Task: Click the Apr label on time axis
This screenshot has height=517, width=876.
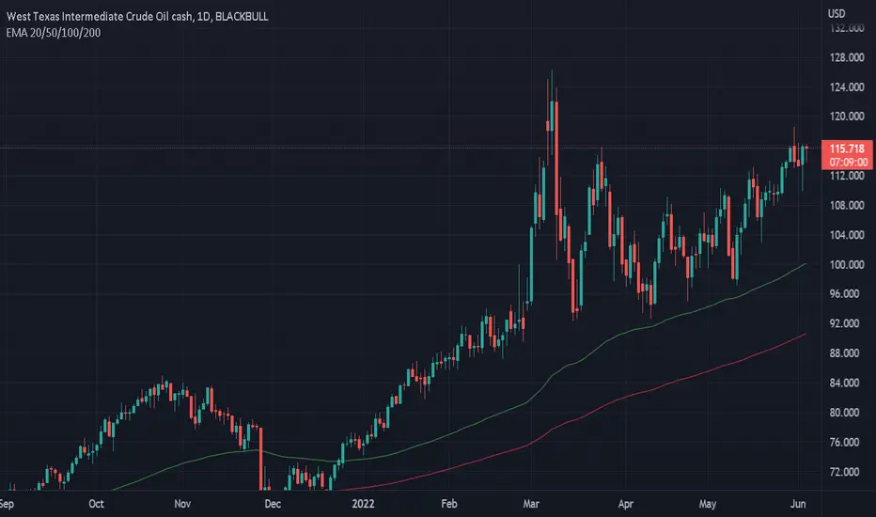Action: tap(626, 504)
